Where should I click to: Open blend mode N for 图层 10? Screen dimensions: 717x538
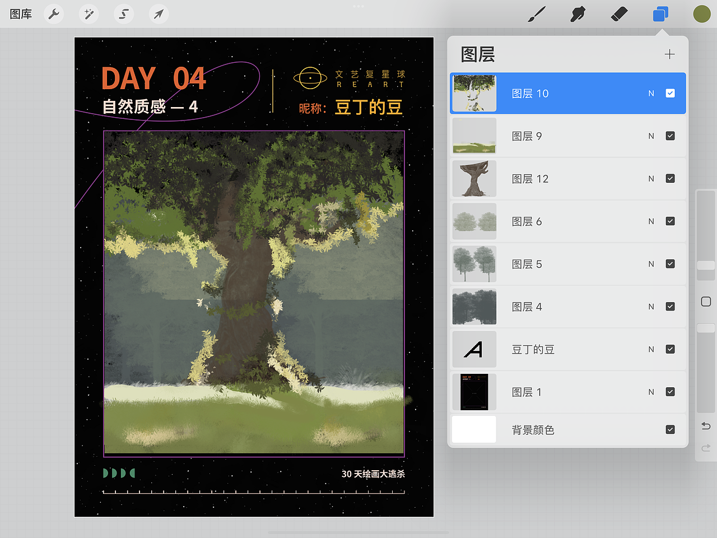(x=651, y=94)
